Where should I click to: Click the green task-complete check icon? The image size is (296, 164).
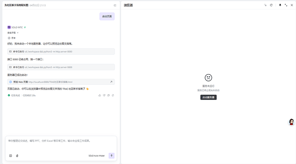pyautogui.click(x=9, y=95)
